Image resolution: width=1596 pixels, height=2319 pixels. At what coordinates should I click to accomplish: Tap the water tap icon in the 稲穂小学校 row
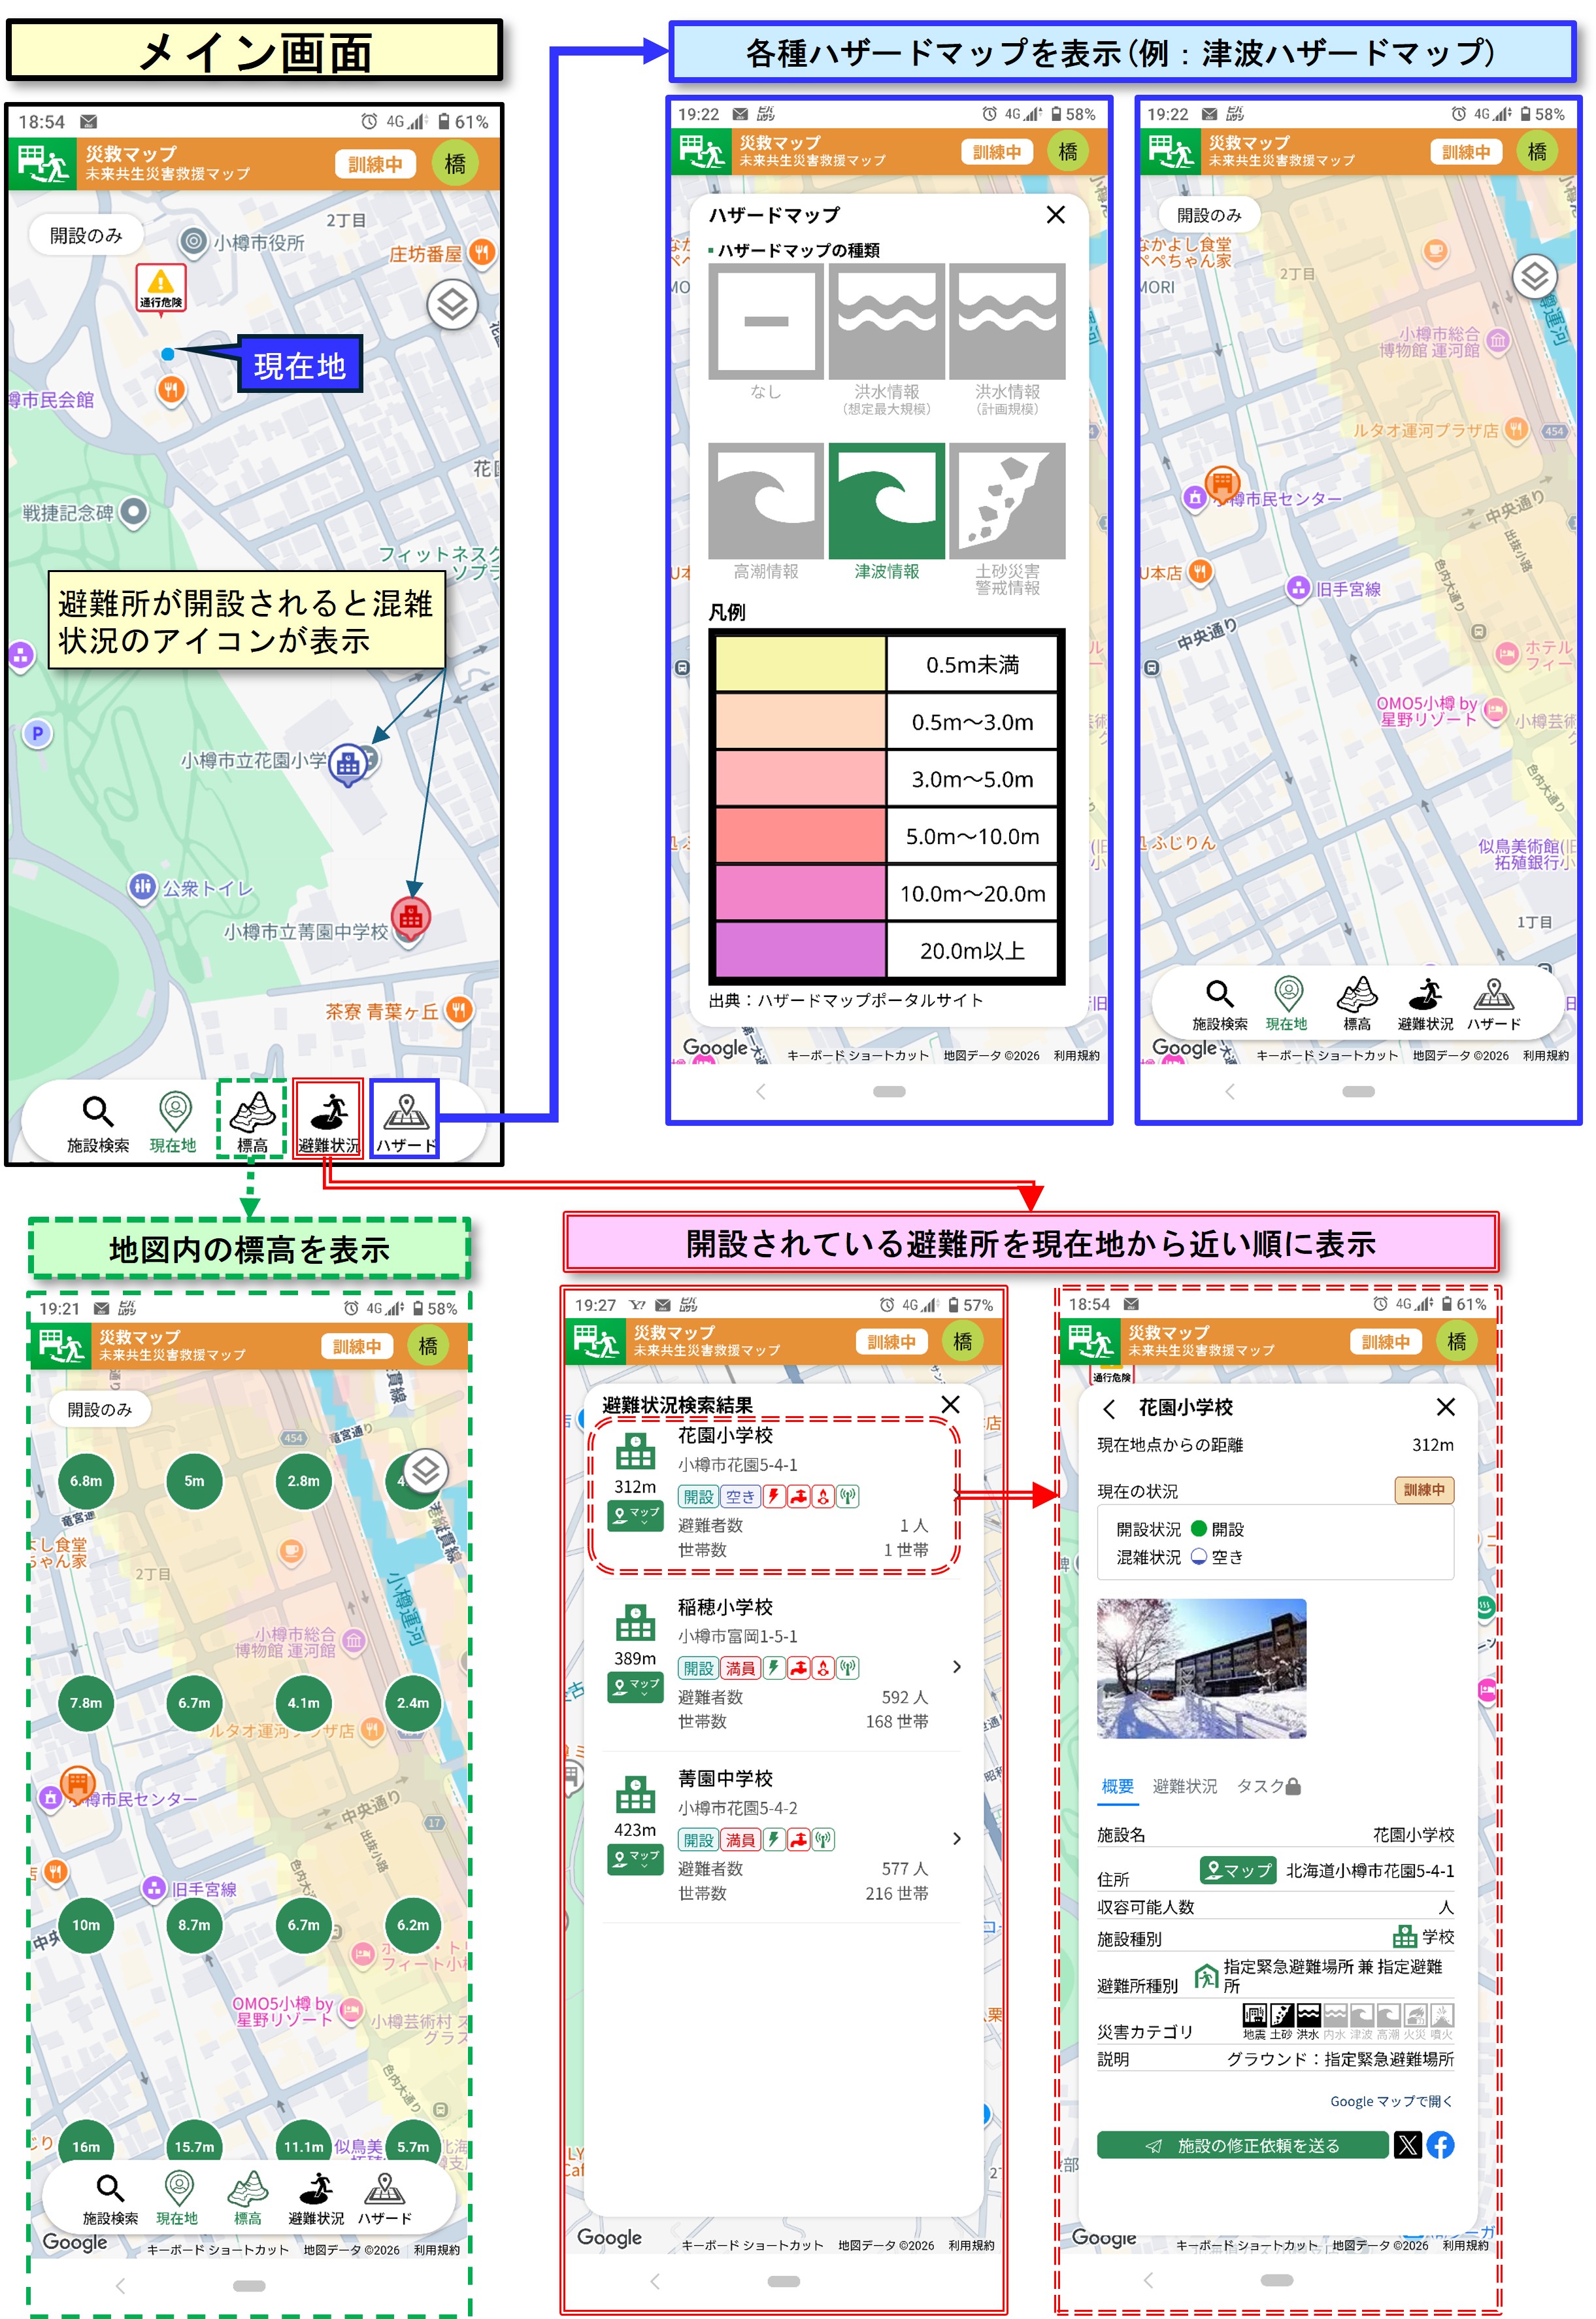point(798,1668)
